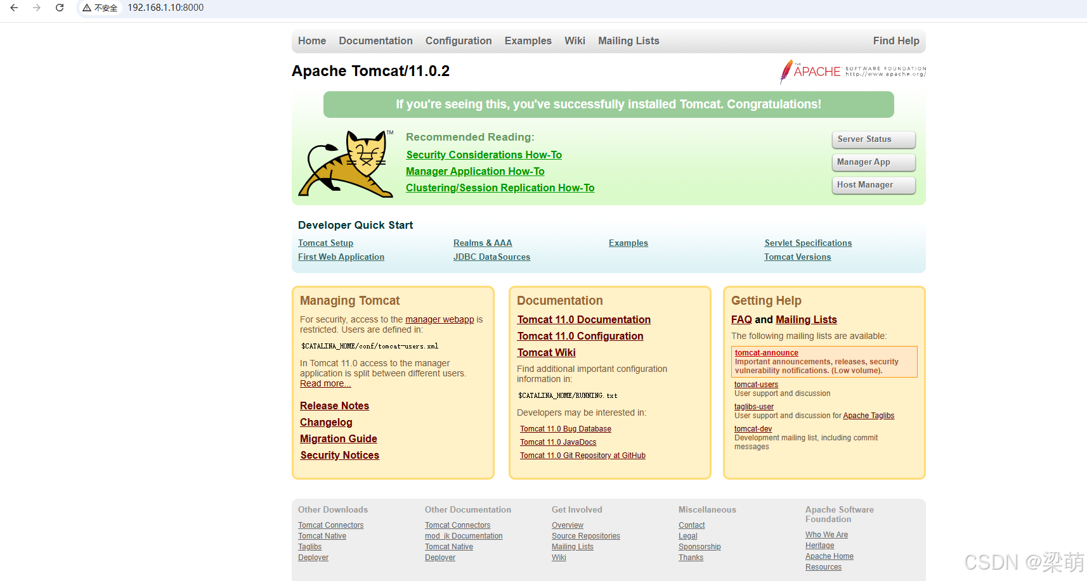Click Mailing Lists link in Getting Help

tap(806, 319)
